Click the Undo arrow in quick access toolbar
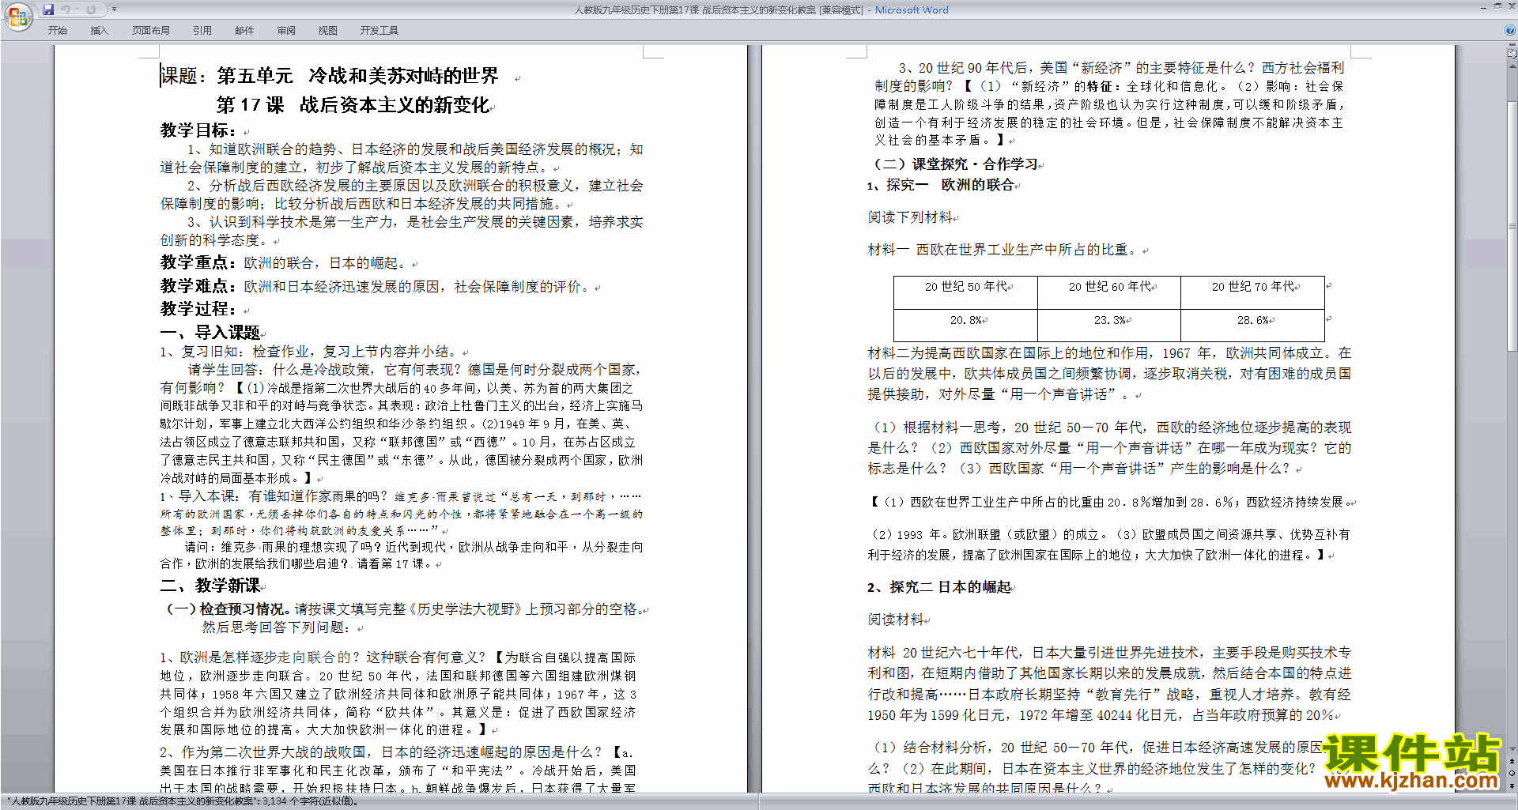 tap(65, 9)
